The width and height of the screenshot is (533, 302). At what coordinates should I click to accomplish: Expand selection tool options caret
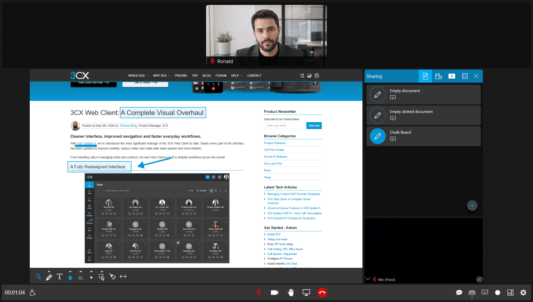pos(102,272)
